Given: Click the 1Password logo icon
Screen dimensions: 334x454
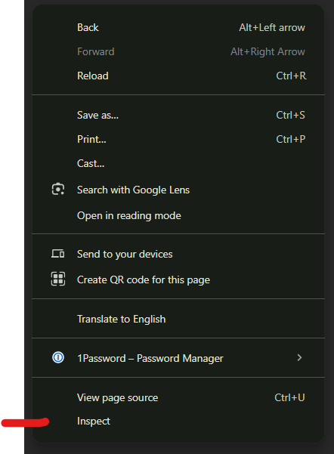Looking at the screenshot, I should [x=58, y=357].
